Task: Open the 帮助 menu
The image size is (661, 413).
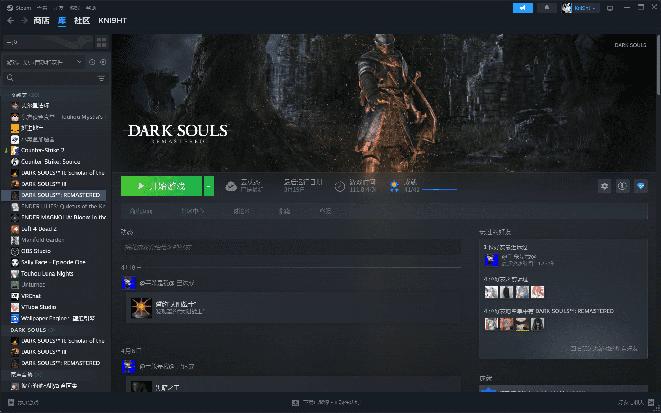Action: (91, 8)
